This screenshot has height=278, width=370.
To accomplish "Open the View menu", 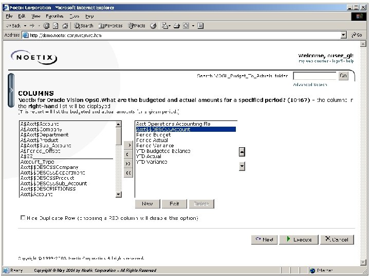I will point(36,16).
